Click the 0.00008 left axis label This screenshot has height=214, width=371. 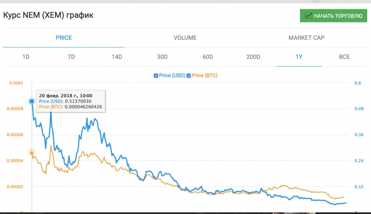[15, 109]
